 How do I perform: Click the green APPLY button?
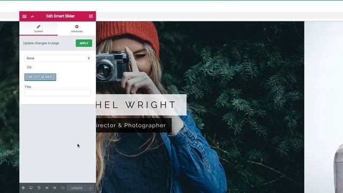(x=84, y=43)
